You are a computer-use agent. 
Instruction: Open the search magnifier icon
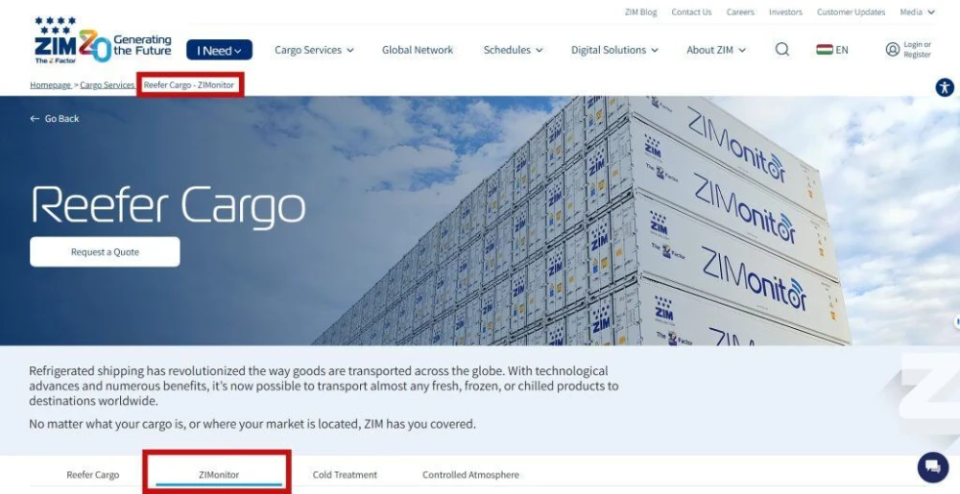[x=781, y=50]
